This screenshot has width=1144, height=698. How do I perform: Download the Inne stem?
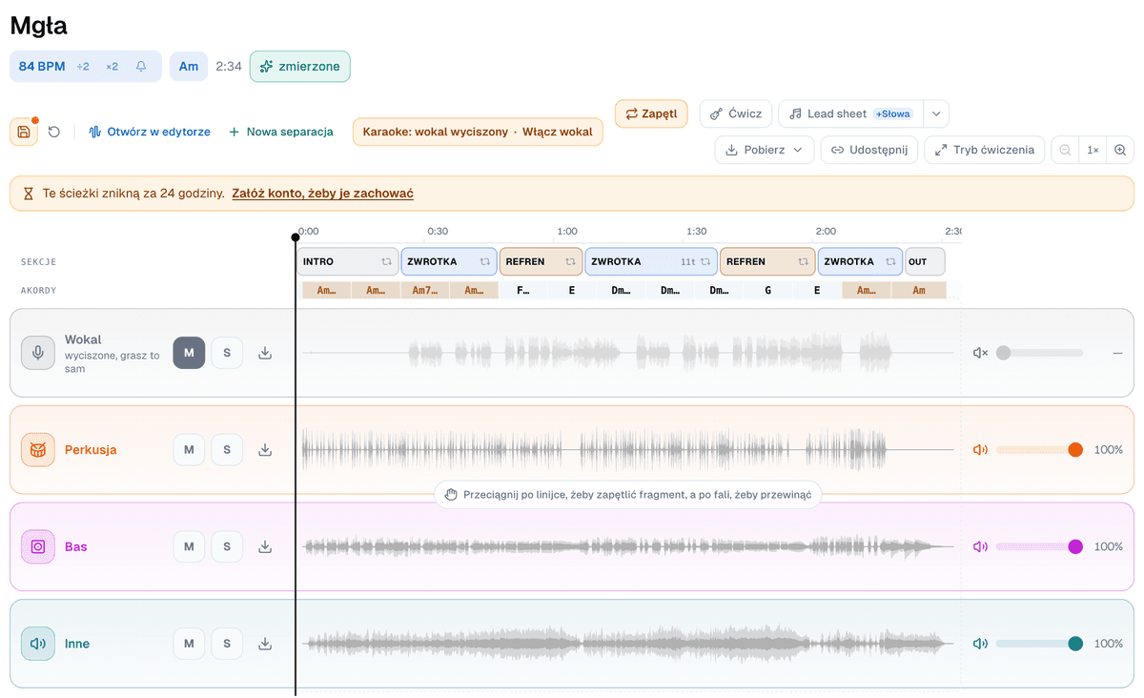pyautogui.click(x=265, y=644)
